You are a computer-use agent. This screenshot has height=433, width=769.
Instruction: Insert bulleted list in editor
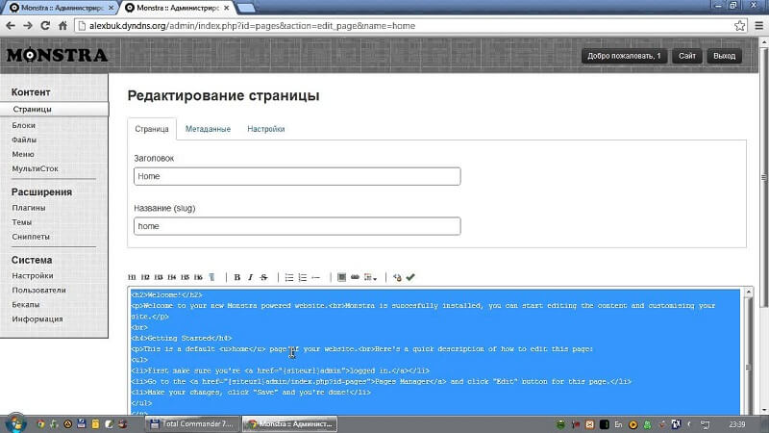[289, 277]
